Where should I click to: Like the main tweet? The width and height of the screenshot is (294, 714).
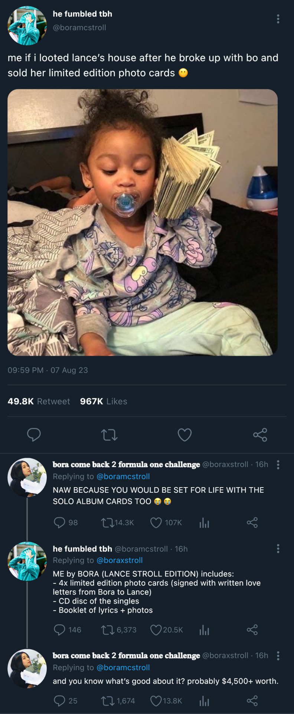[x=184, y=434]
